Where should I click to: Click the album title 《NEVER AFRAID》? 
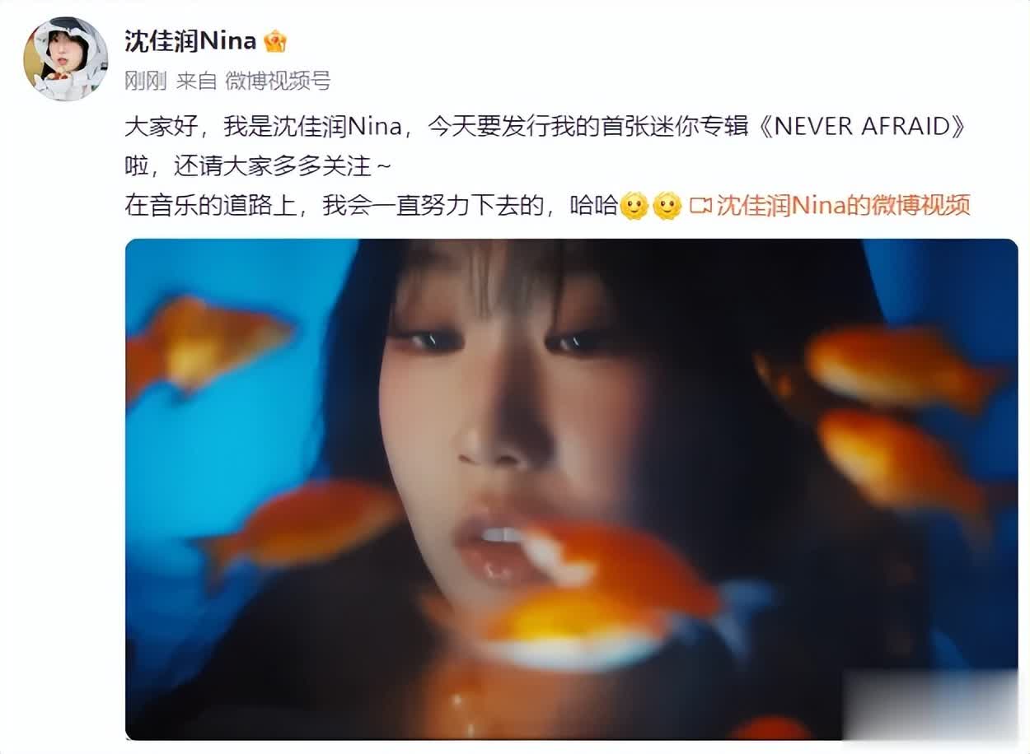click(x=862, y=128)
